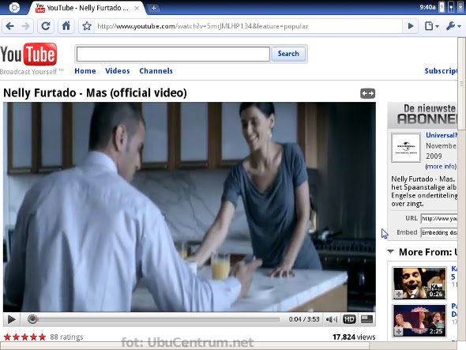Reload the page with refresh icon
This screenshot has height=350, width=466.
(46, 26)
